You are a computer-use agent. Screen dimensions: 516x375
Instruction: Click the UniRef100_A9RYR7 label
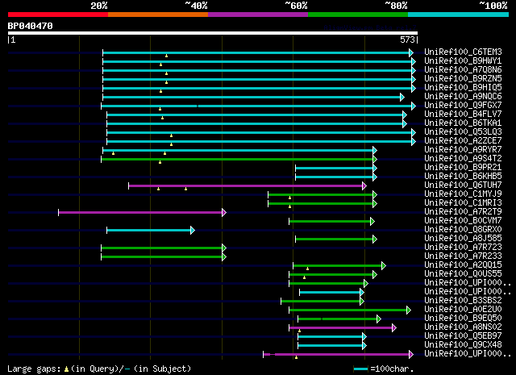click(463, 150)
